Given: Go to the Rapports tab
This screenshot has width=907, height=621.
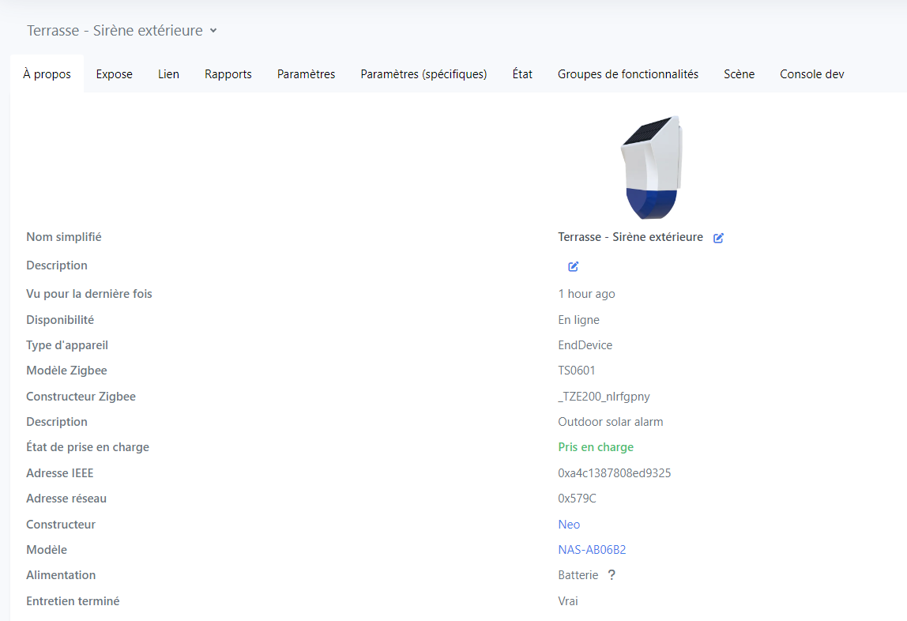Looking at the screenshot, I should (228, 74).
